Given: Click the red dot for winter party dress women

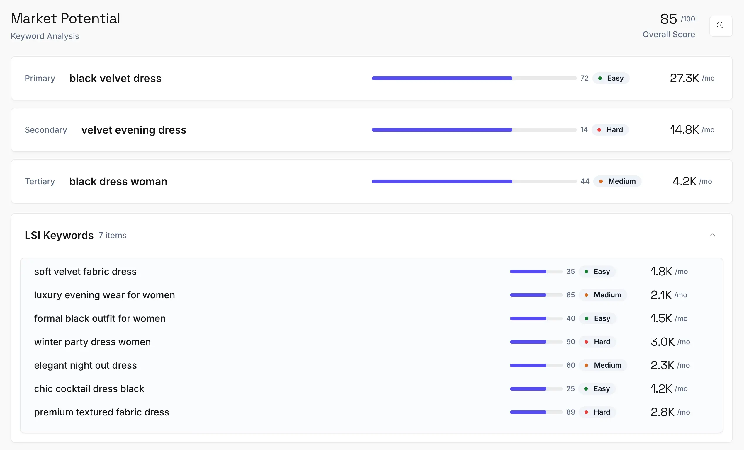Looking at the screenshot, I should (586, 342).
